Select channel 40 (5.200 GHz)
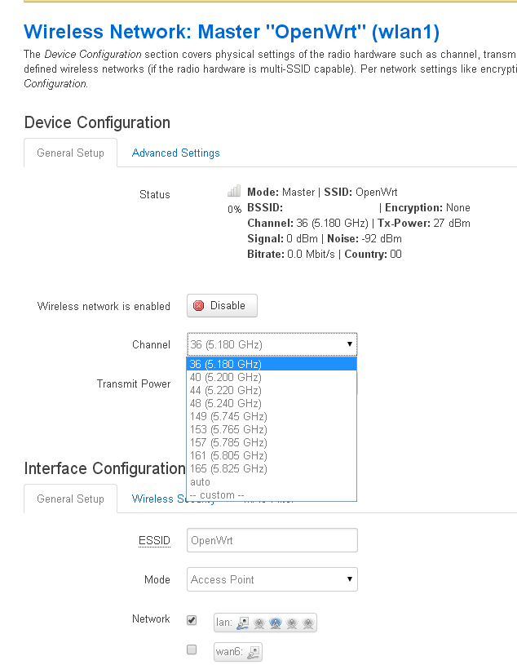Image resolution: width=517 pixels, height=665 pixels. tap(272, 377)
